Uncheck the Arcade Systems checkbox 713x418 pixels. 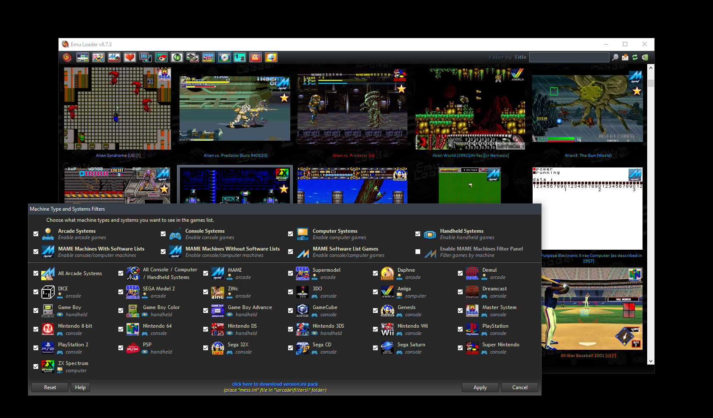click(36, 234)
